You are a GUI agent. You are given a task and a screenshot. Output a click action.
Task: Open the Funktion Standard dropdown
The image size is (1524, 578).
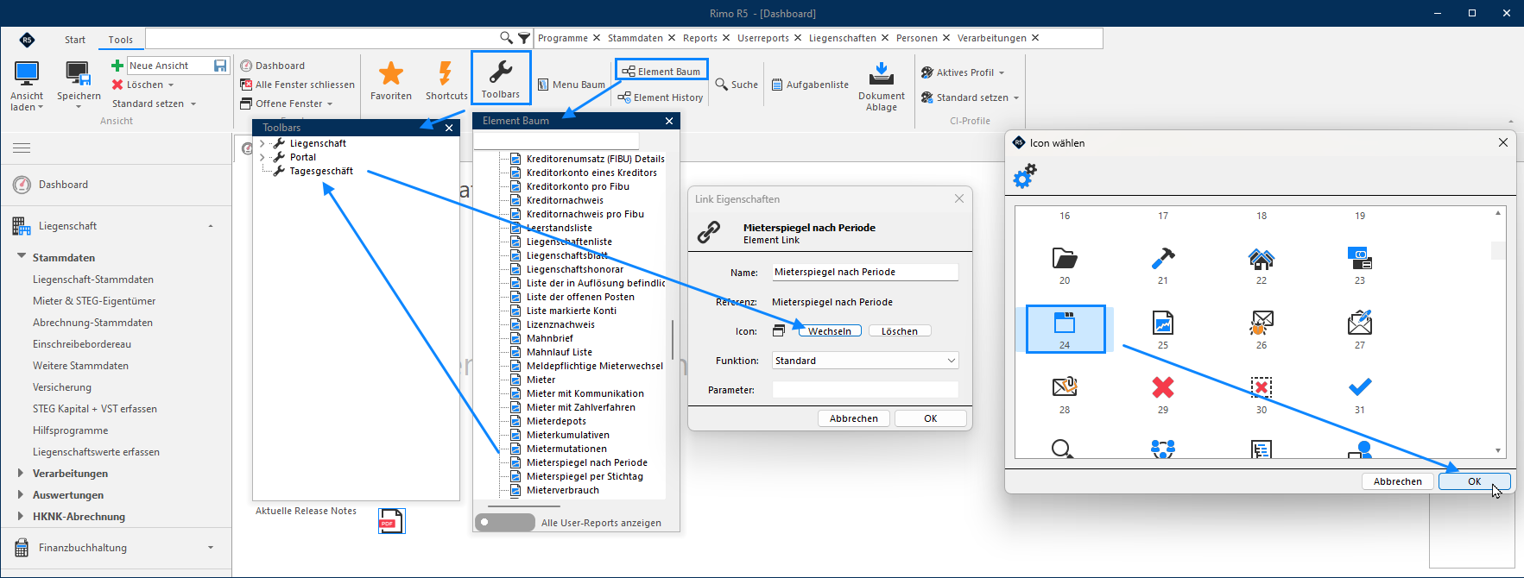(865, 361)
